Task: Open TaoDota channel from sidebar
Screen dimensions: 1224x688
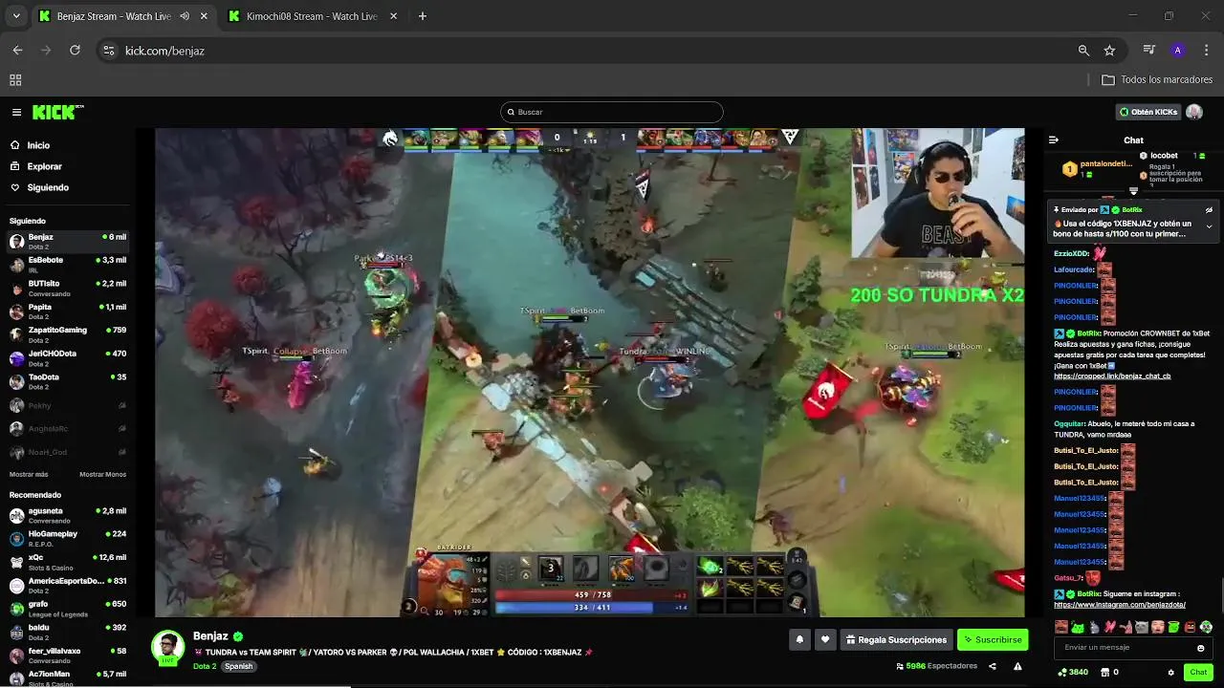Action: pyautogui.click(x=67, y=381)
